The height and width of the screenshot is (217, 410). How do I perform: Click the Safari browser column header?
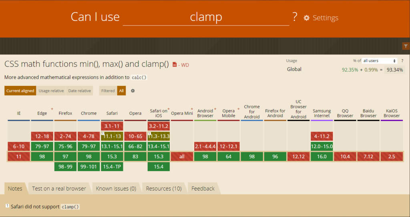pyautogui.click(x=112, y=113)
